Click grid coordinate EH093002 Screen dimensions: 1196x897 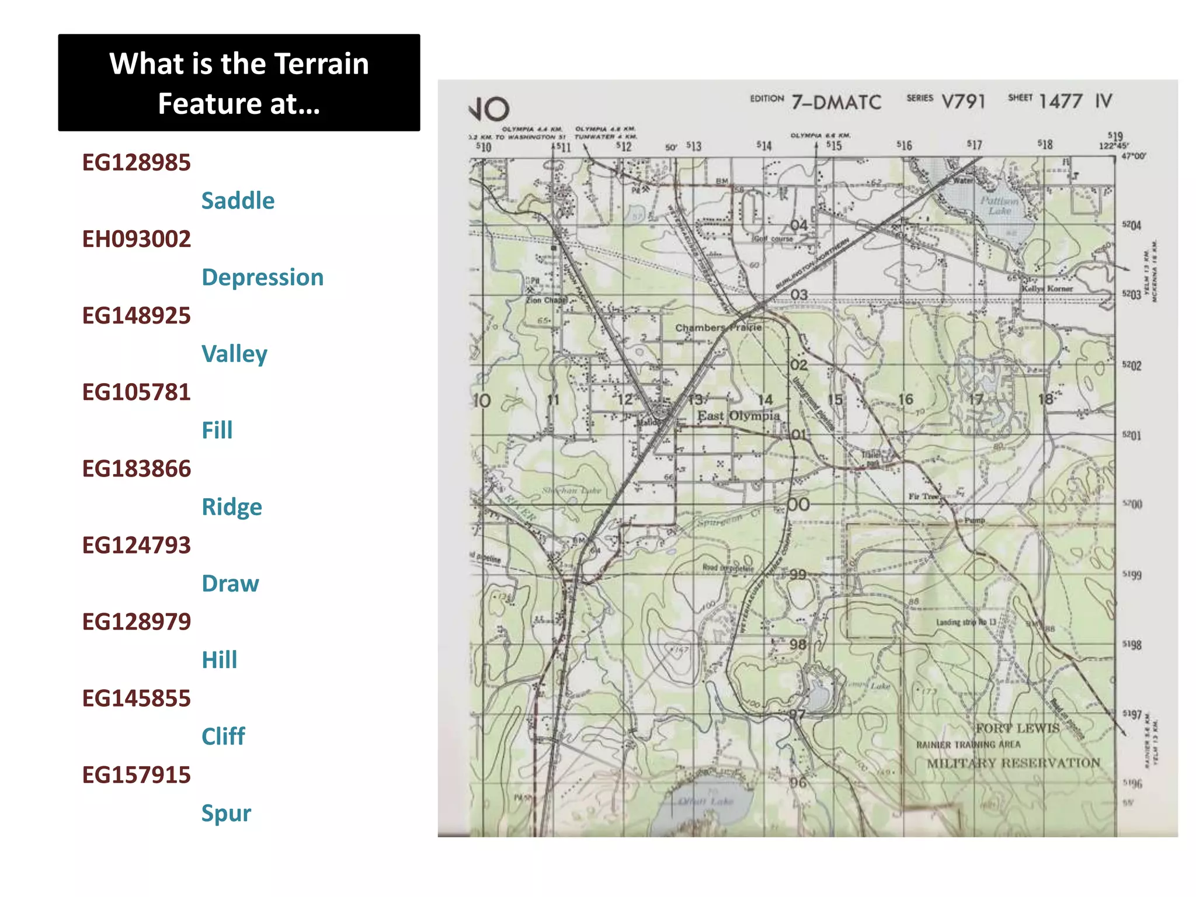136,239
